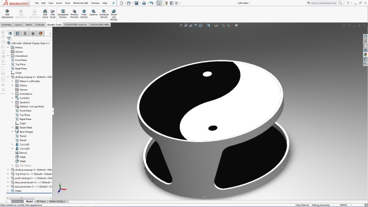Select Origin under coffe table root
The width and height of the screenshot is (368, 207).
click(18, 73)
